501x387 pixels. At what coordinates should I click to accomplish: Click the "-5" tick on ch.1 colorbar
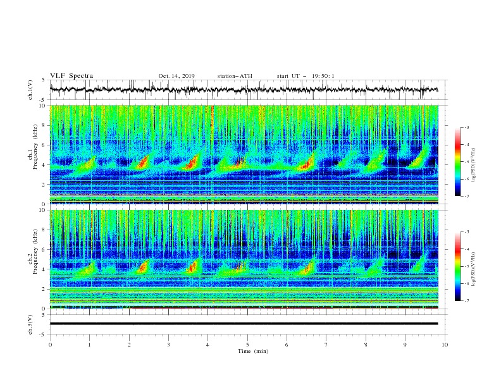[467, 162]
